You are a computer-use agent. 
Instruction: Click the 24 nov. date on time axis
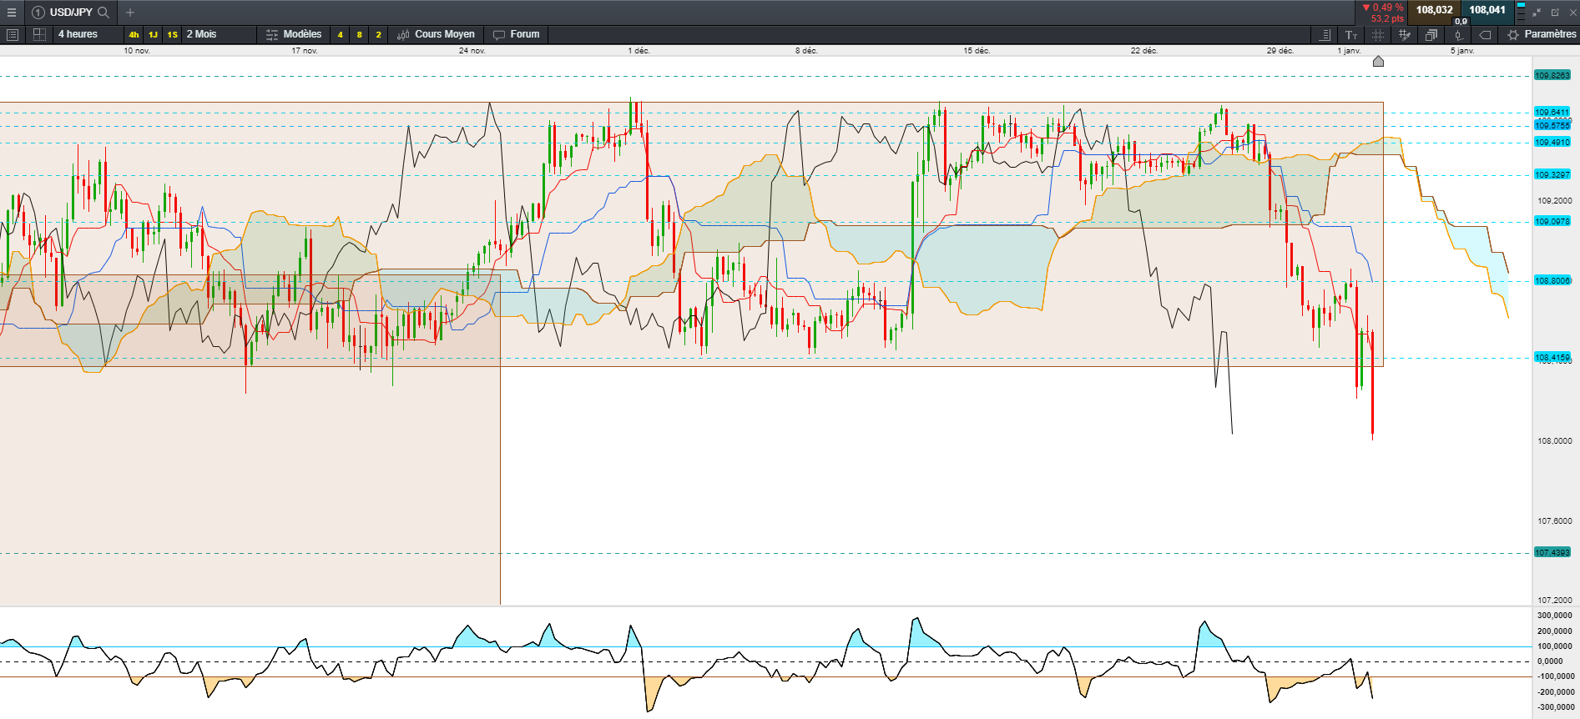click(x=472, y=51)
